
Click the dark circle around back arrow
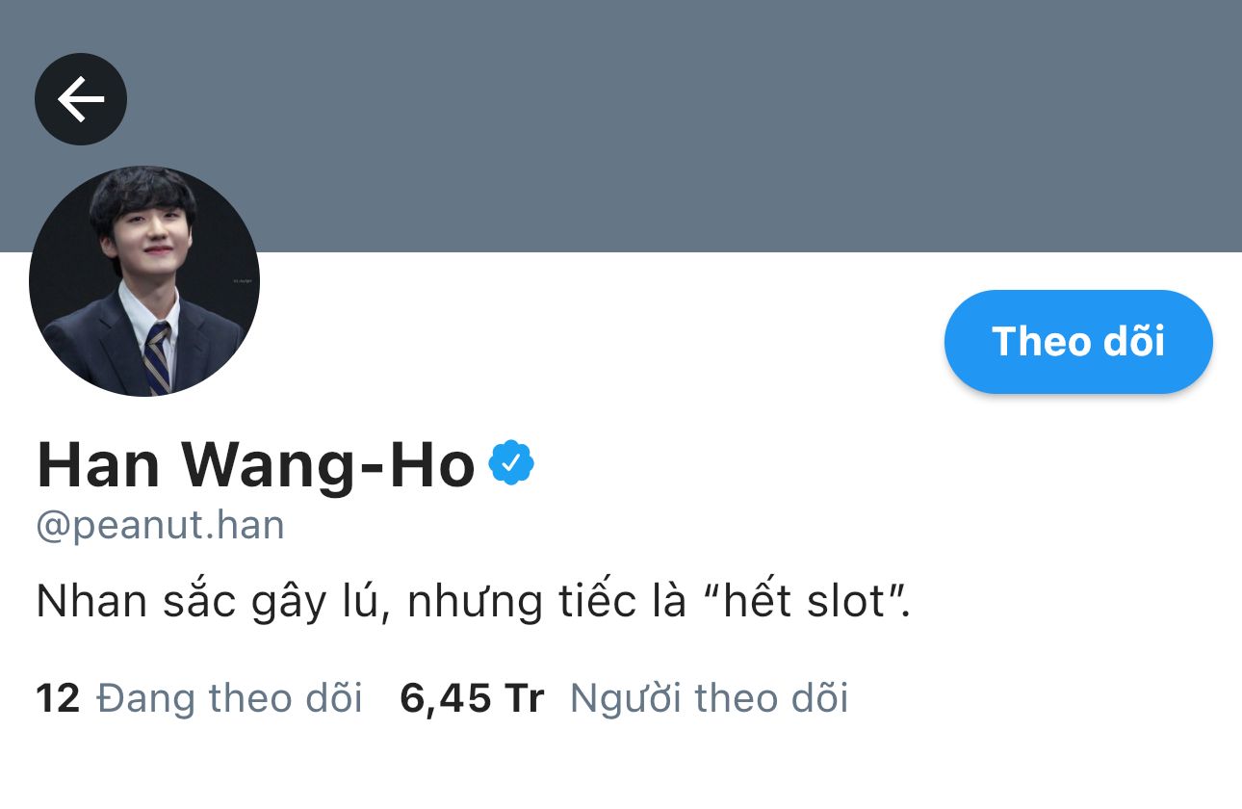81,98
